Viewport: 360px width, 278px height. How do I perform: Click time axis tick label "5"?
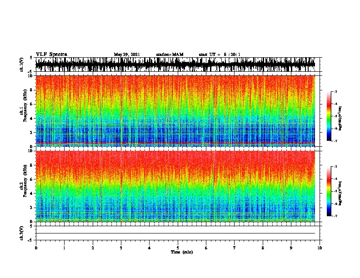click(x=178, y=248)
